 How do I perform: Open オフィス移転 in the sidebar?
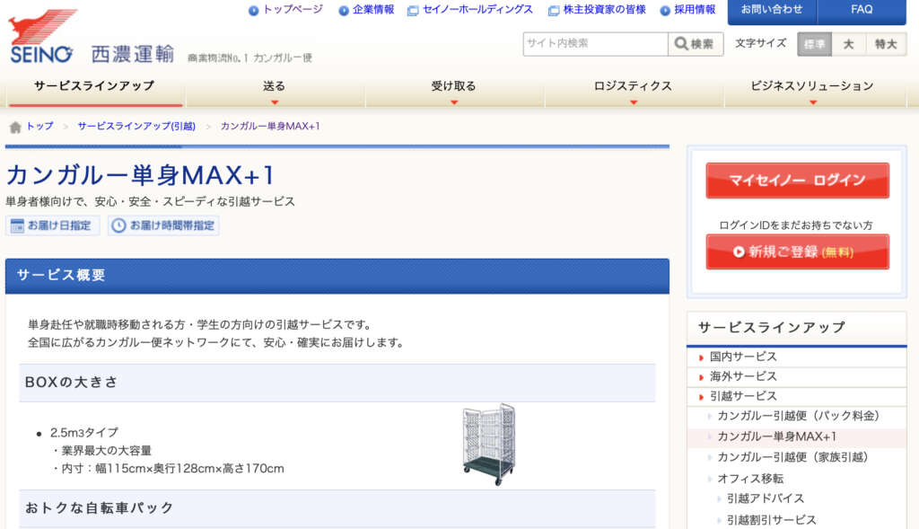[751, 479]
